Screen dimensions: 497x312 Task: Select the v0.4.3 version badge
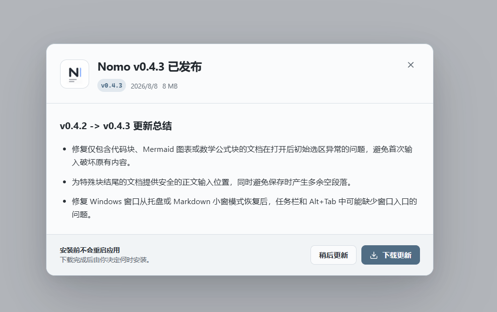pos(111,86)
